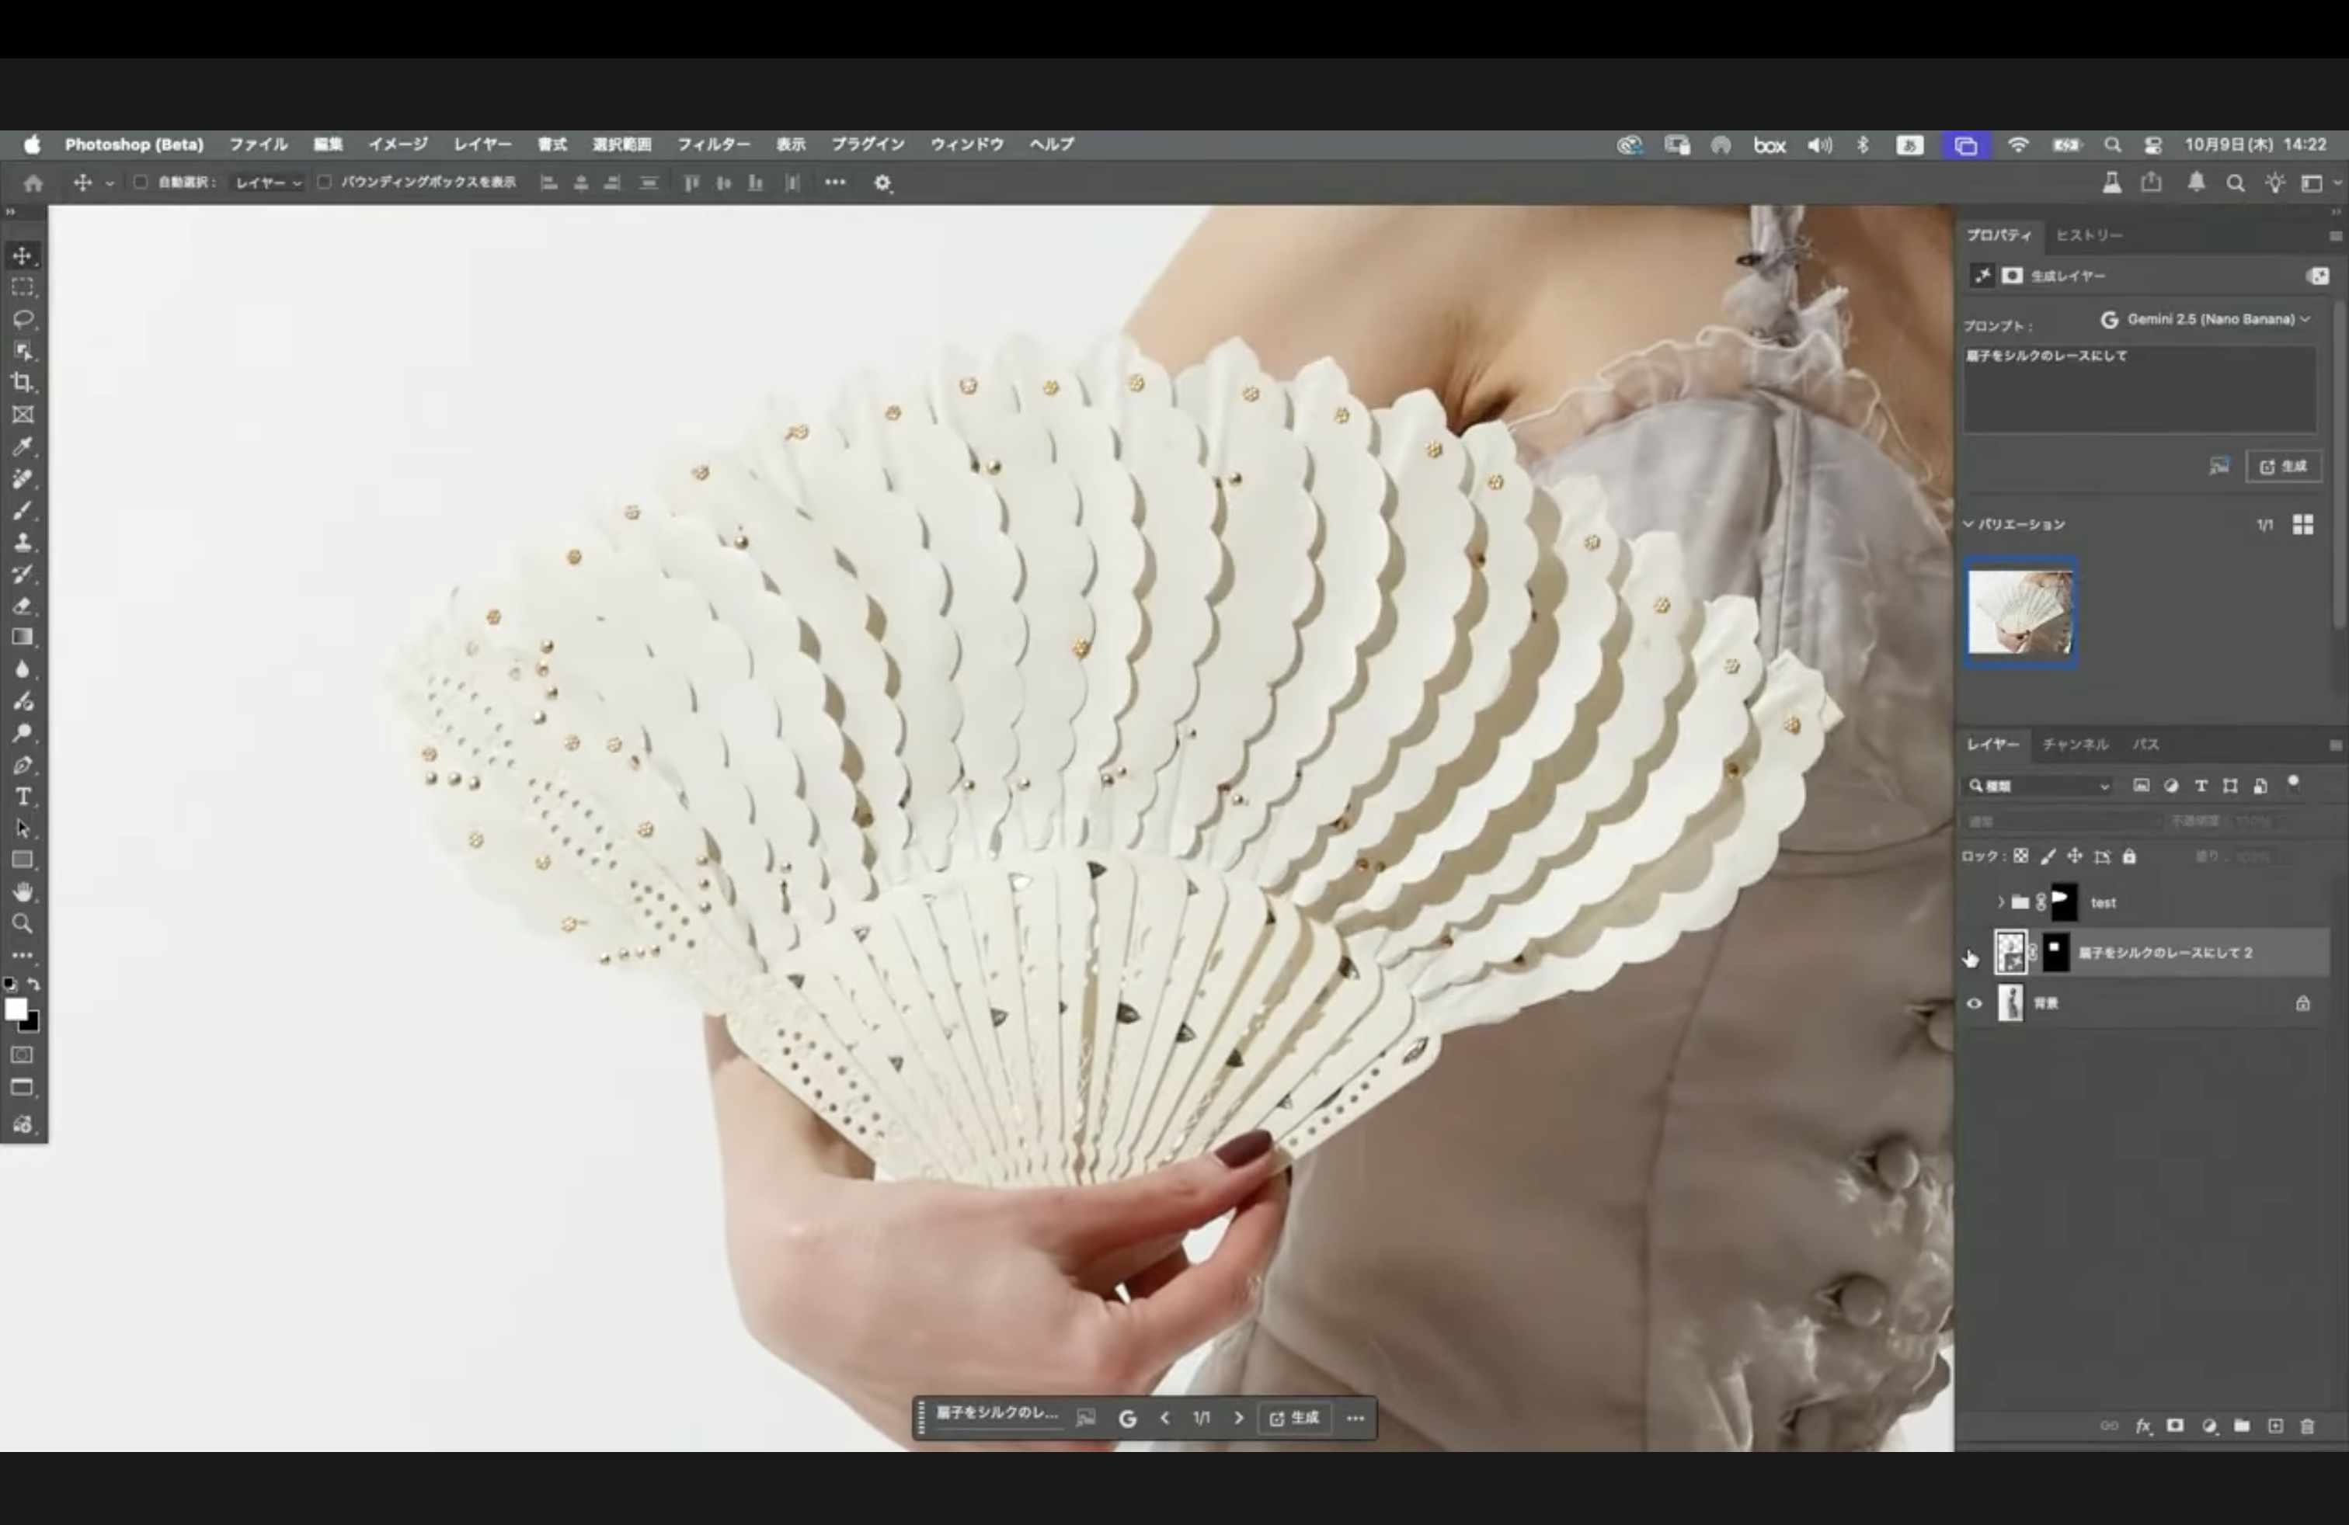Select the Lasso tool
2349x1525 pixels.
pyautogui.click(x=23, y=318)
